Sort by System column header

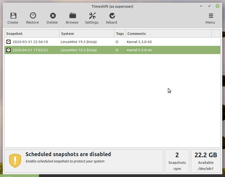tap(87, 33)
